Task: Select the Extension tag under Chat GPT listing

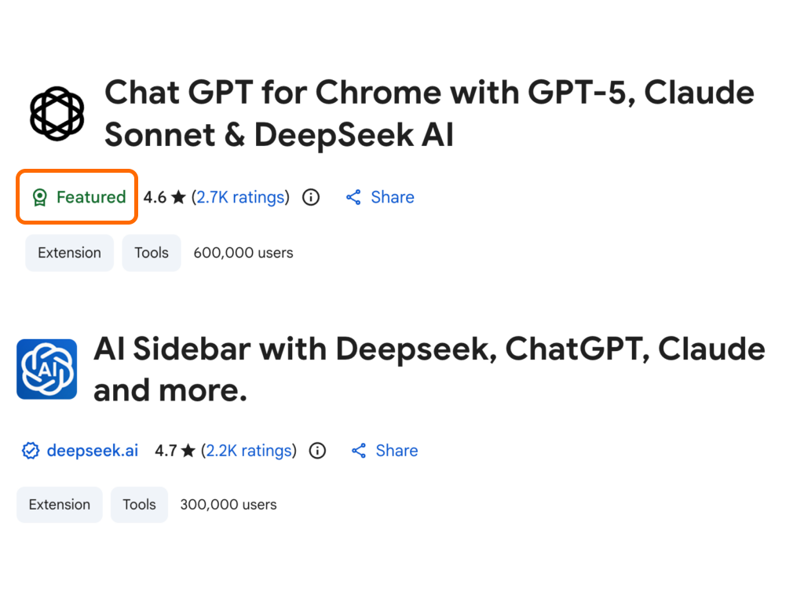Action: tap(69, 253)
